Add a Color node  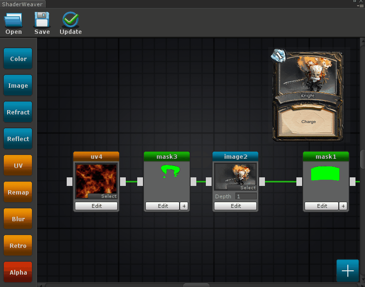click(x=18, y=59)
